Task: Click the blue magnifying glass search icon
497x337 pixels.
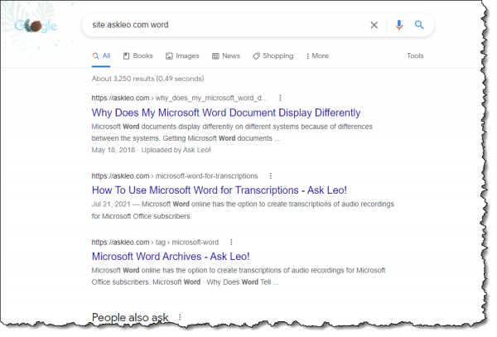Action: 419,25
